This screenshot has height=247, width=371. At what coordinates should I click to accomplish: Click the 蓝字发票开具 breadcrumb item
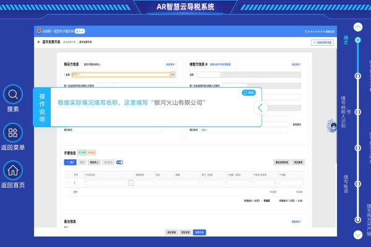(x=85, y=43)
